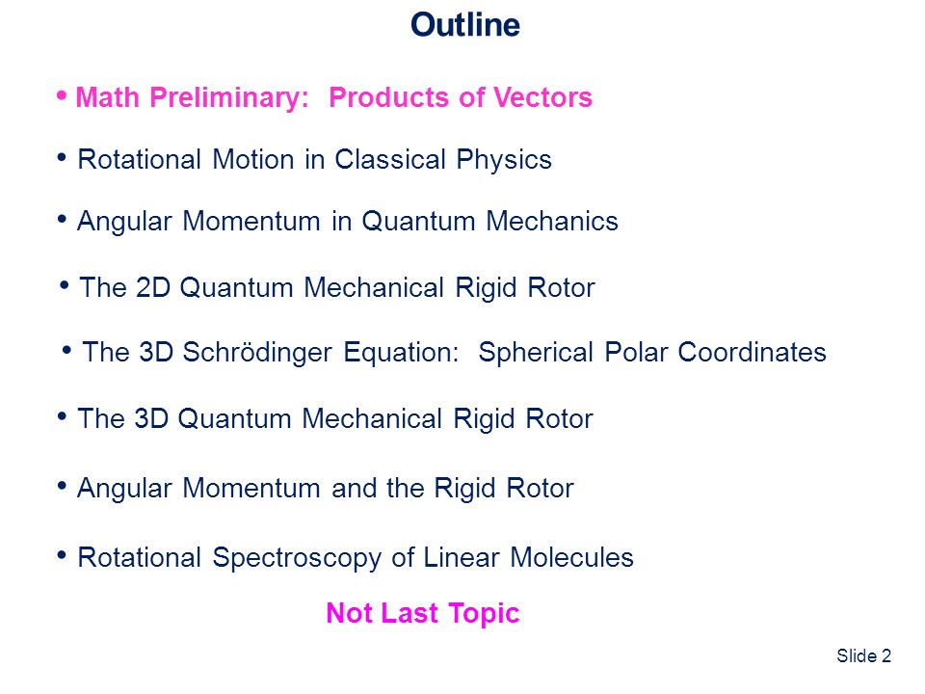Image resolution: width=925 pixels, height=694 pixels.
Task: Select The 2D Quantum Mechanical Rigid Rotor
Action: point(337,288)
